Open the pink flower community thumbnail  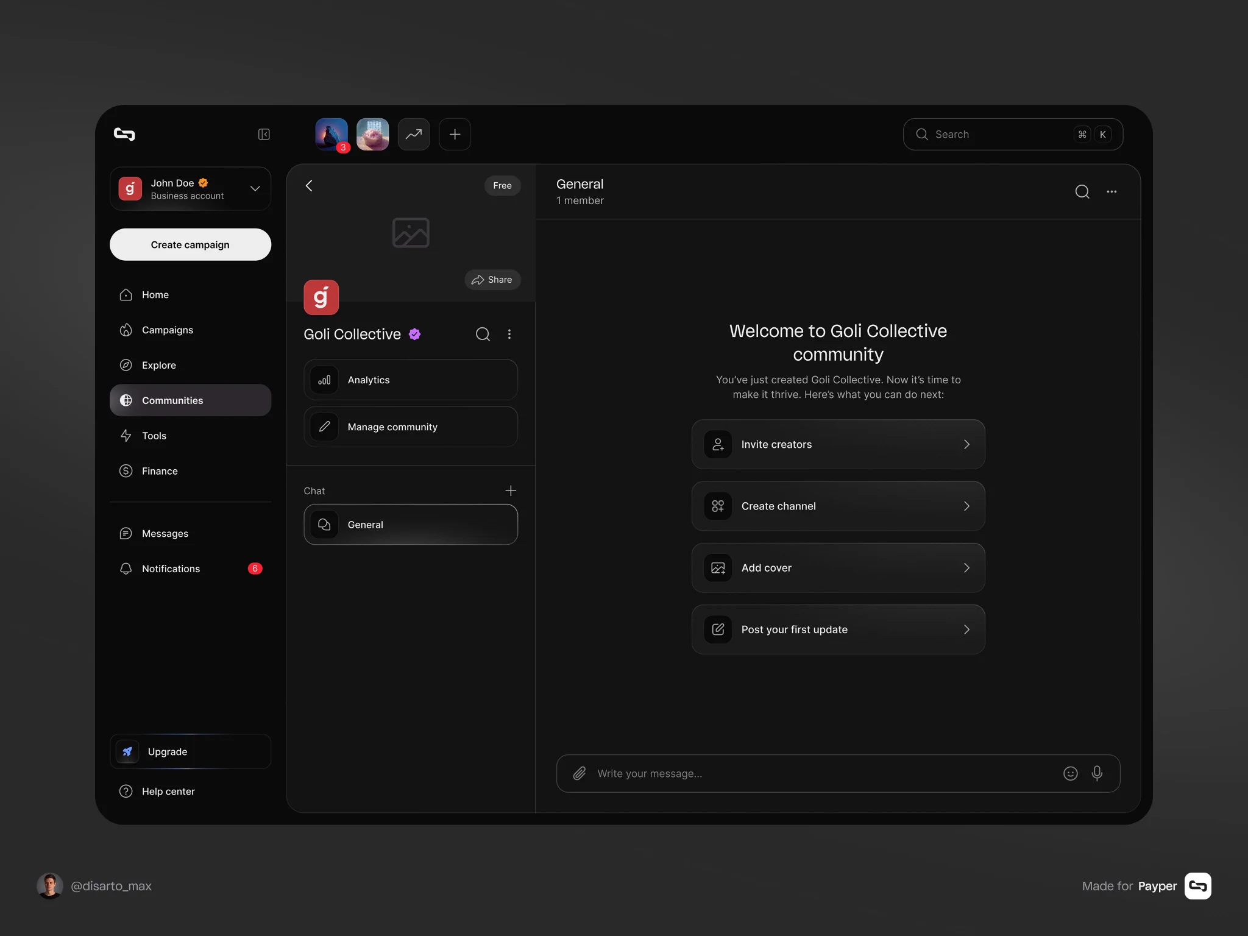point(372,134)
